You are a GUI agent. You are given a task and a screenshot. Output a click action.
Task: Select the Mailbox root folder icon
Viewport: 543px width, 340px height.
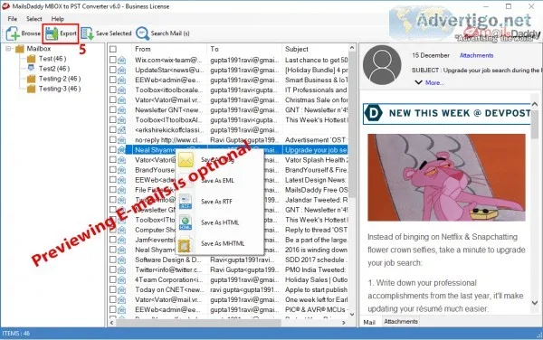point(20,49)
